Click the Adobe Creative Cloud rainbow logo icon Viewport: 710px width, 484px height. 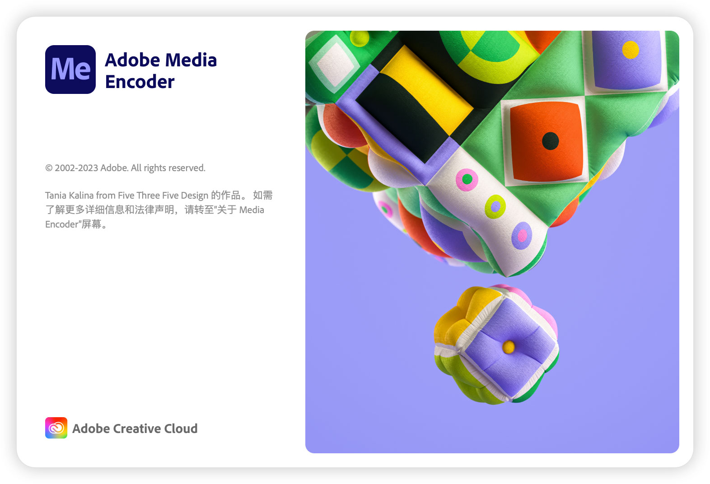56,428
